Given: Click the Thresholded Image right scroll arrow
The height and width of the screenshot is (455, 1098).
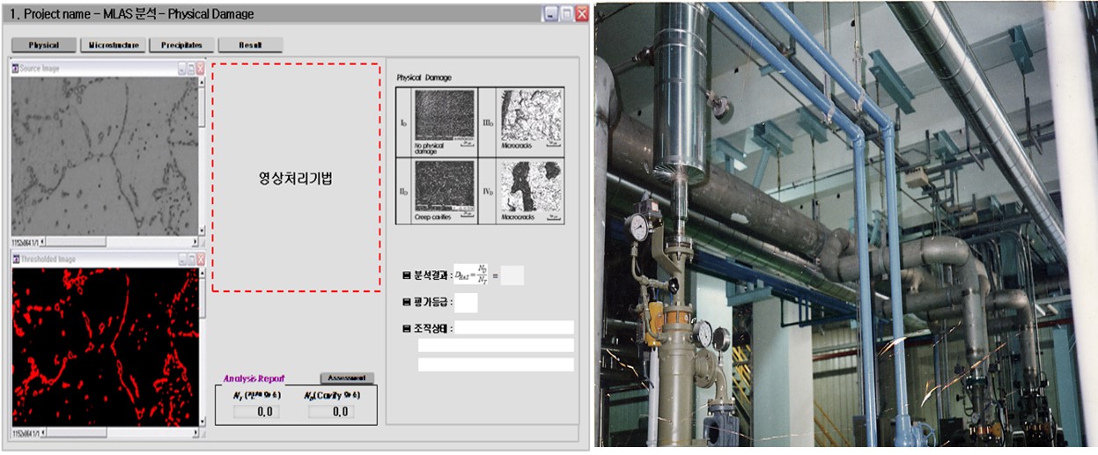Looking at the screenshot, I should pos(195,432).
